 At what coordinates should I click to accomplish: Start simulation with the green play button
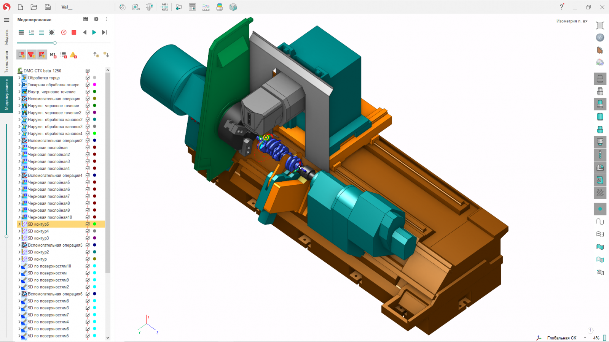tap(94, 32)
